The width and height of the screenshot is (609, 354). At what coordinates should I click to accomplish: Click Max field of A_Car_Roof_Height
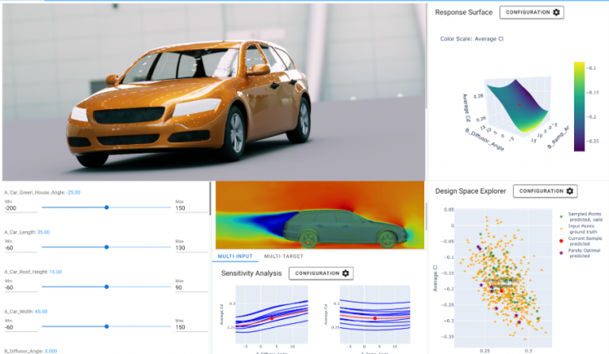[189, 287]
